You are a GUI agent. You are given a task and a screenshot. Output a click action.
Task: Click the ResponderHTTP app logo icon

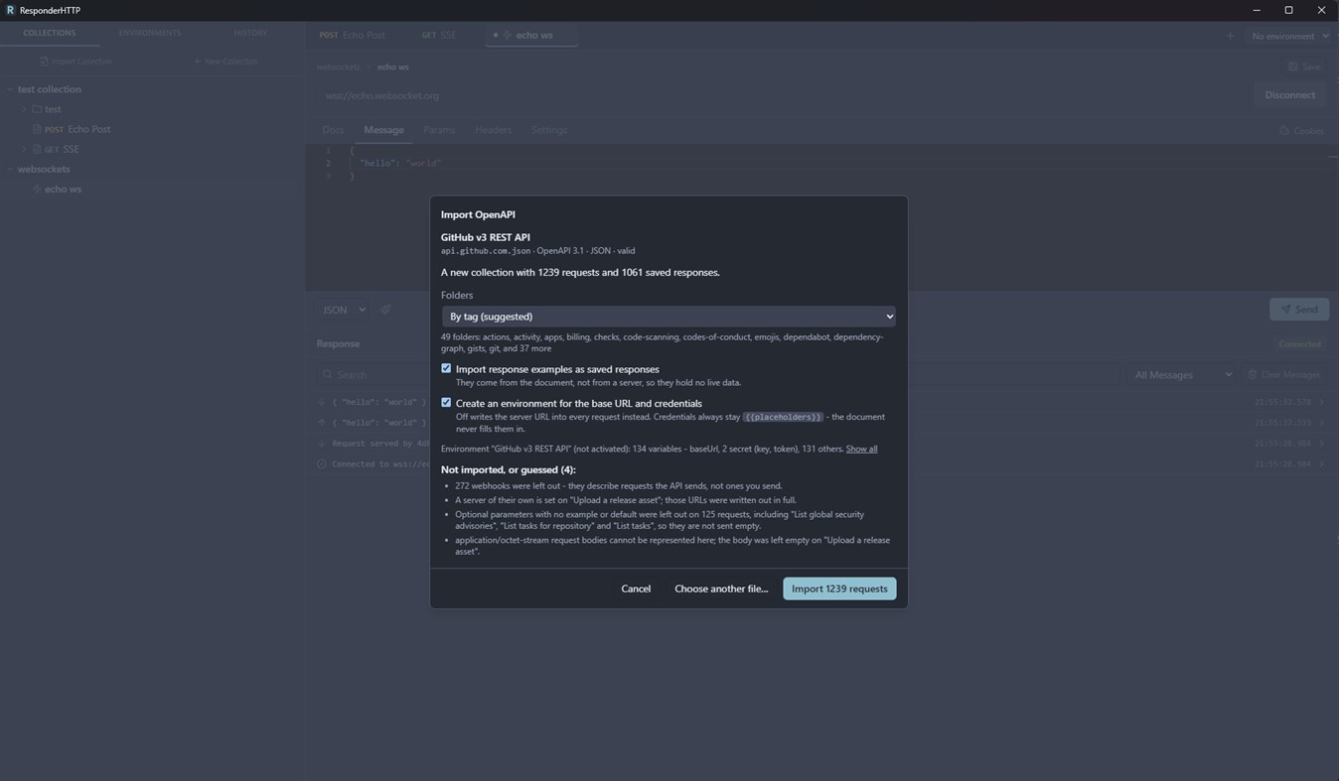tap(10, 10)
